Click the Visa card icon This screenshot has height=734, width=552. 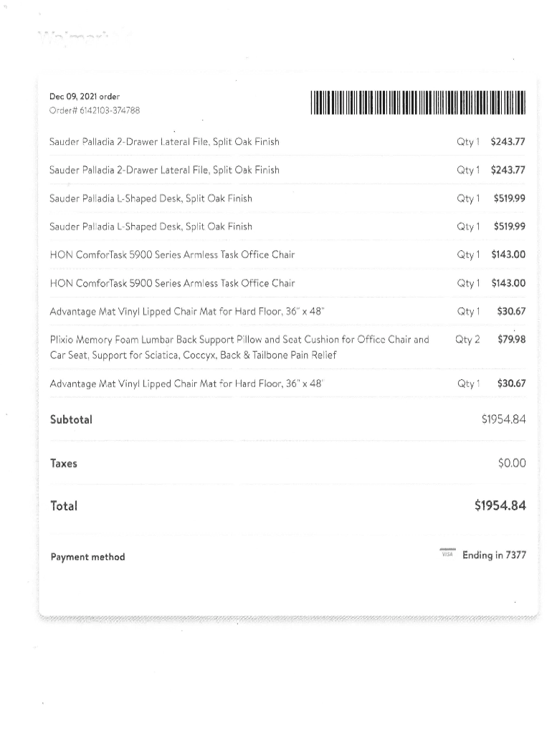click(x=447, y=553)
